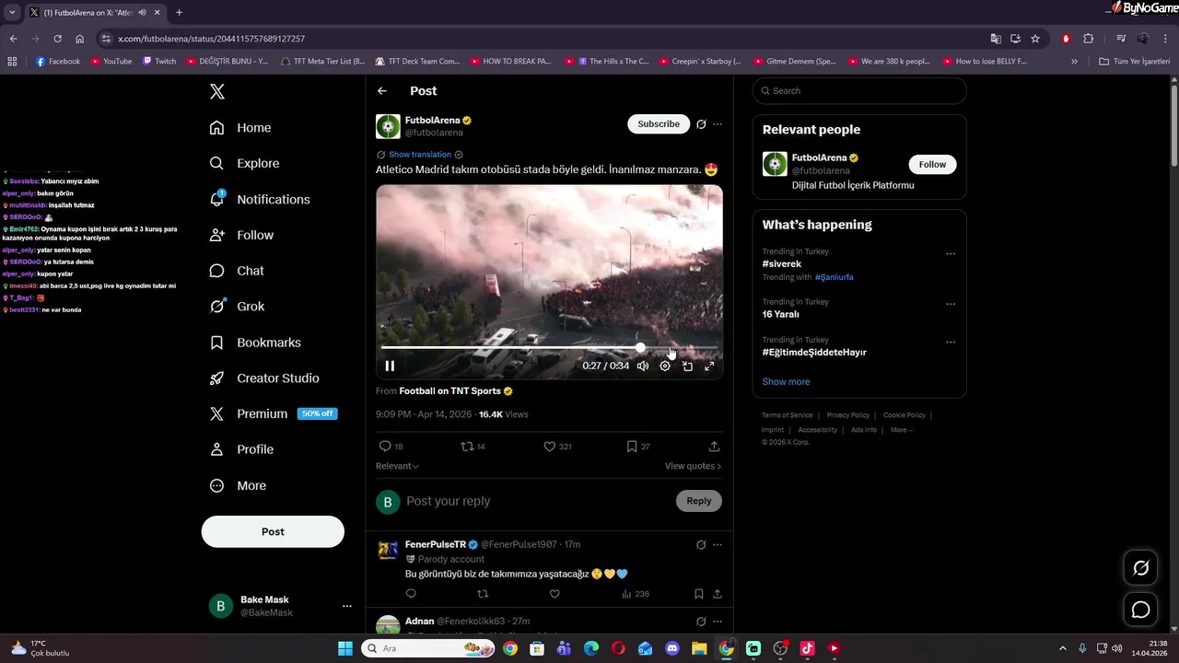Image resolution: width=1179 pixels, height=663 pixels.
Task: Open Bookmarks in the sidebar
Action: coord(255,343)
